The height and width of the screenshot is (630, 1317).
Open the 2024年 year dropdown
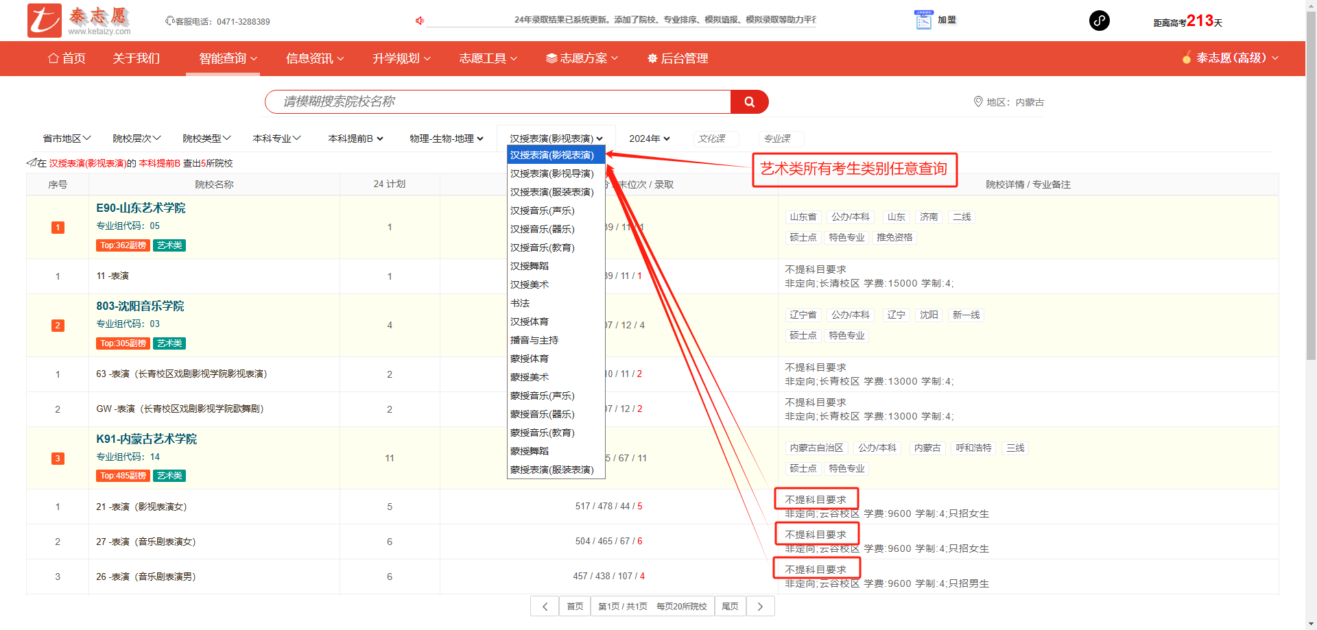pos(649,138)
